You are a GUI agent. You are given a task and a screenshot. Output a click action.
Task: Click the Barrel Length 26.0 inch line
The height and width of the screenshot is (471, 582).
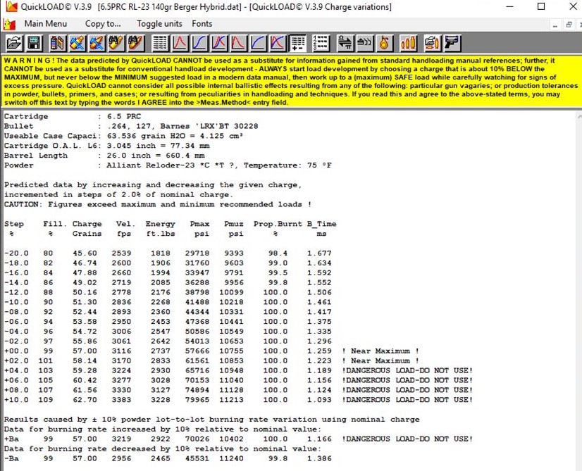click(104, 156)
